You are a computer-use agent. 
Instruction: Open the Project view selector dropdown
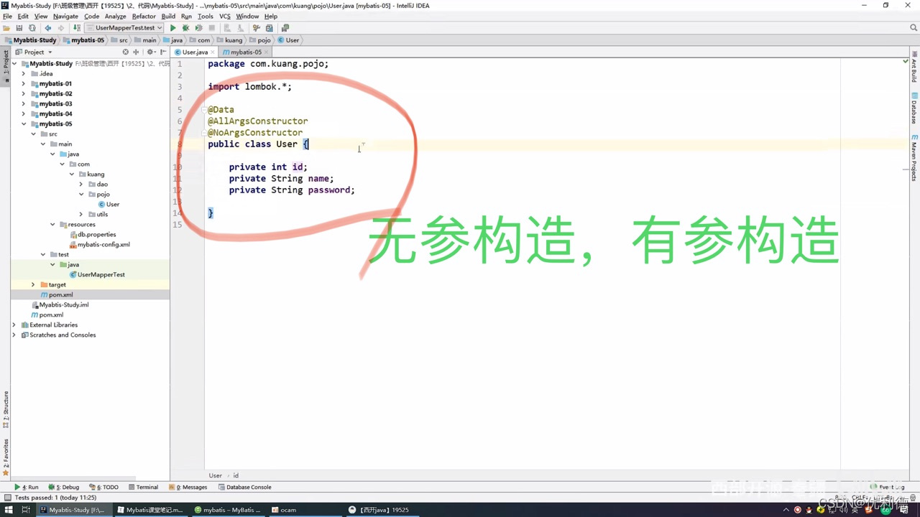(33, 52)
